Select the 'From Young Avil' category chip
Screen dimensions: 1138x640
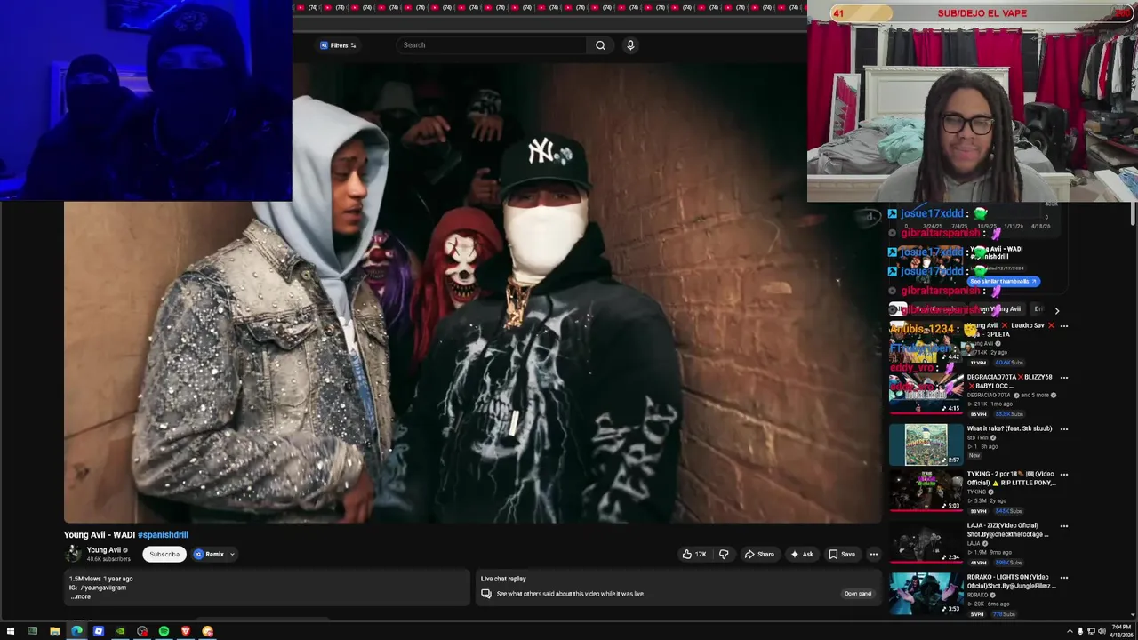(x=1000, y=309)
